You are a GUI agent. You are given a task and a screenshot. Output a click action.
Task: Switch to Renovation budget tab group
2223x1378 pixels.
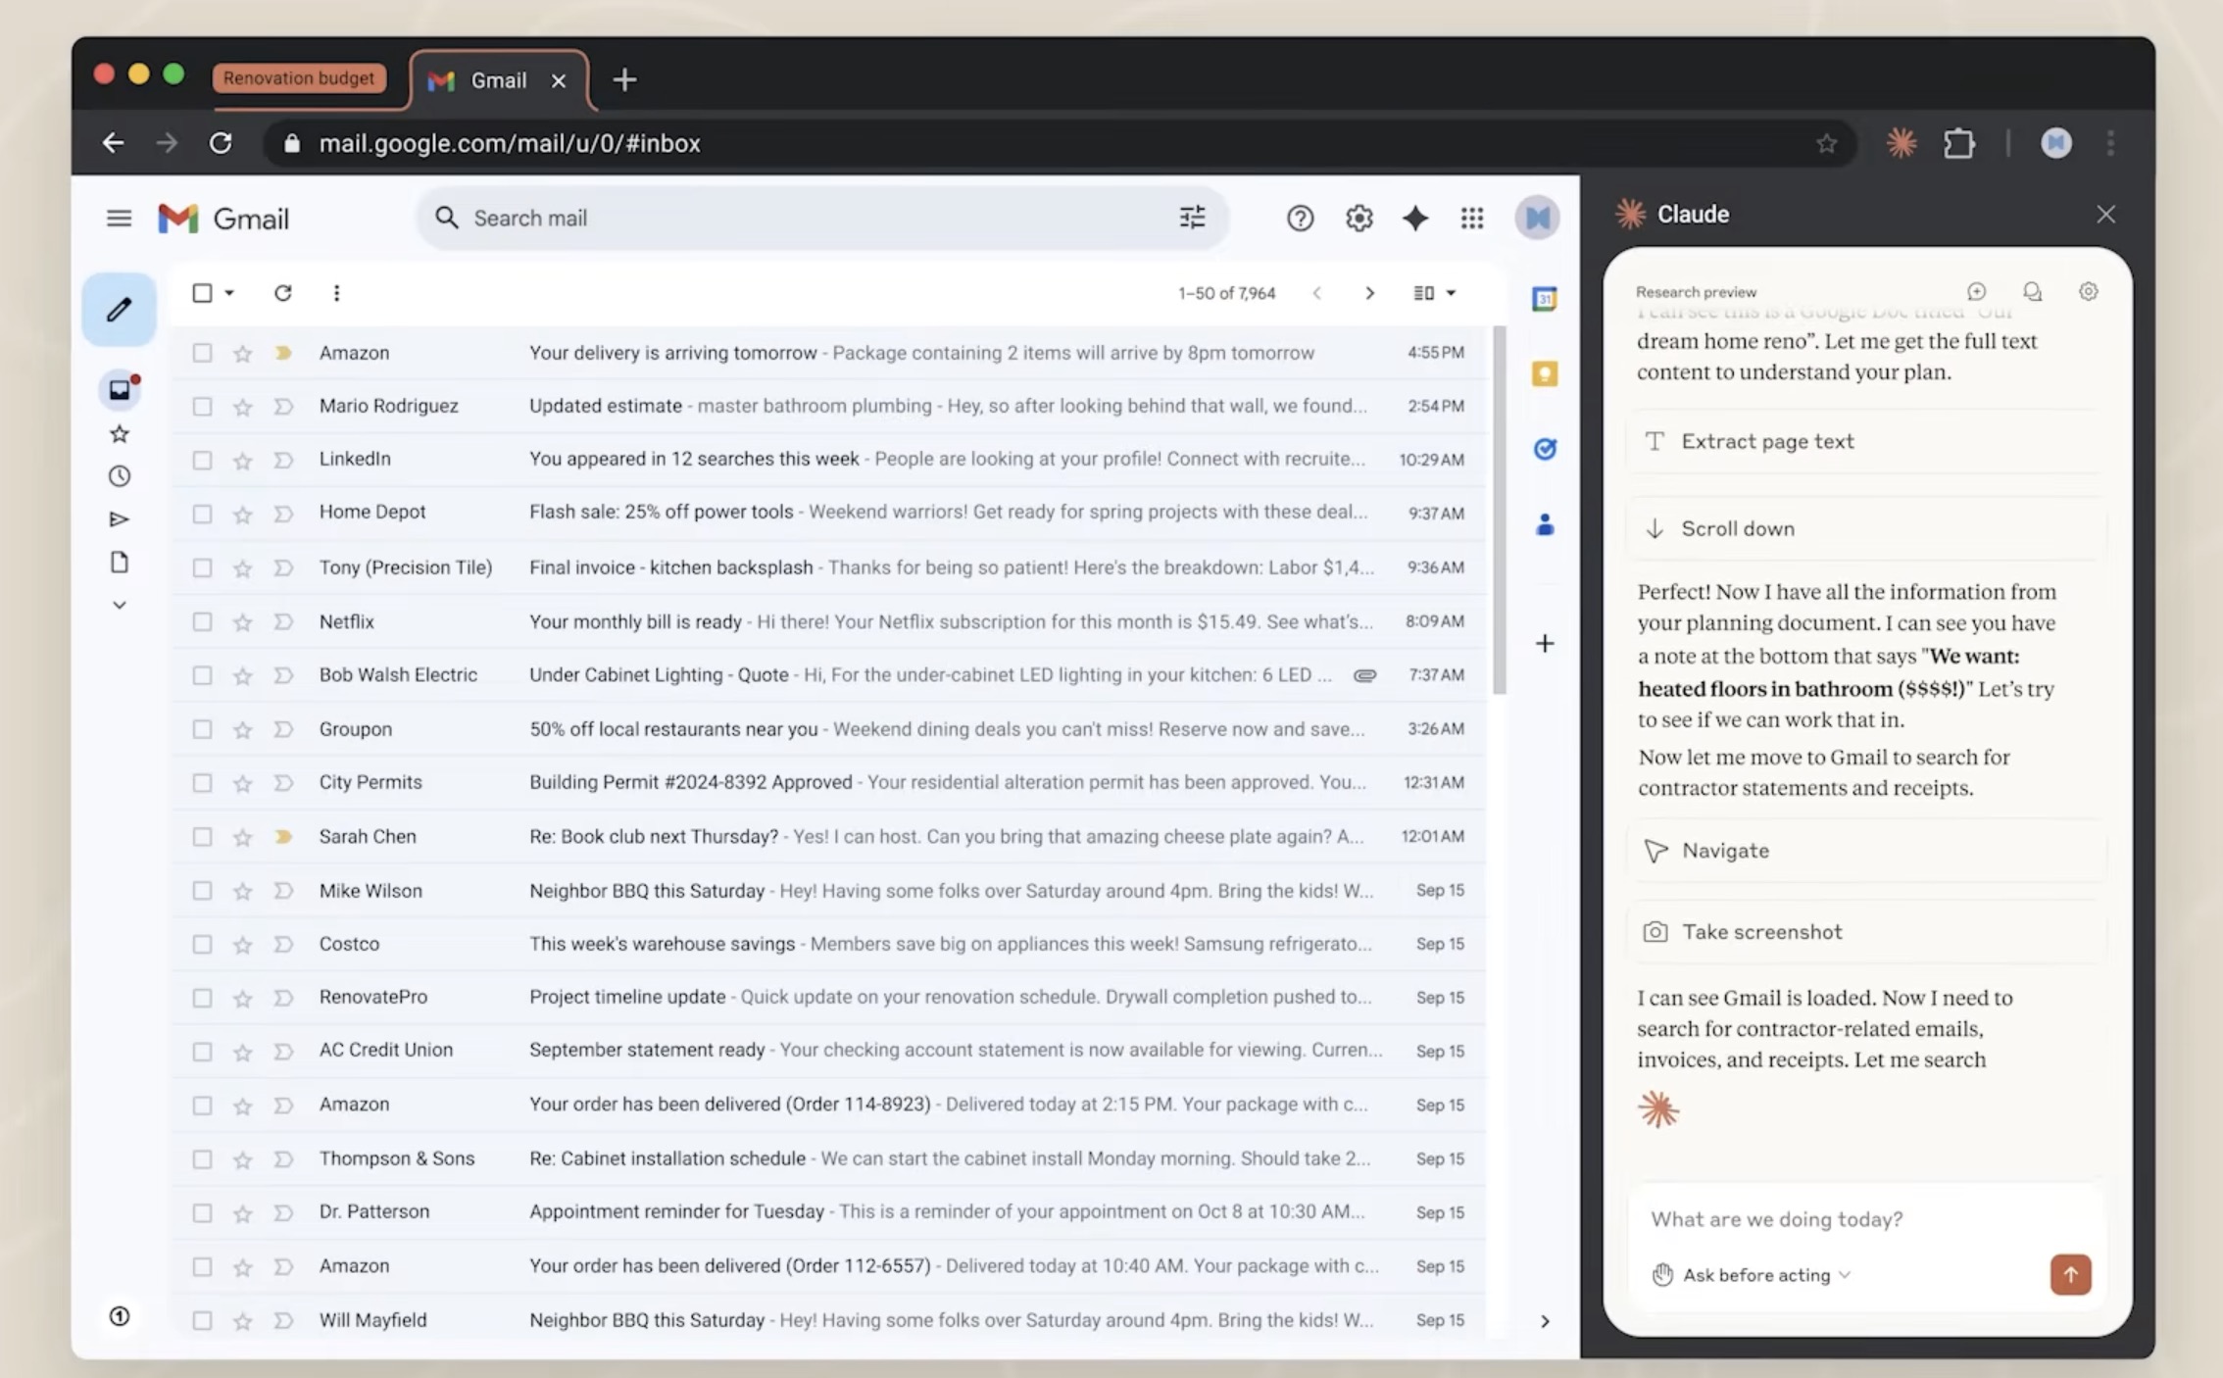[x=298, y=78]
